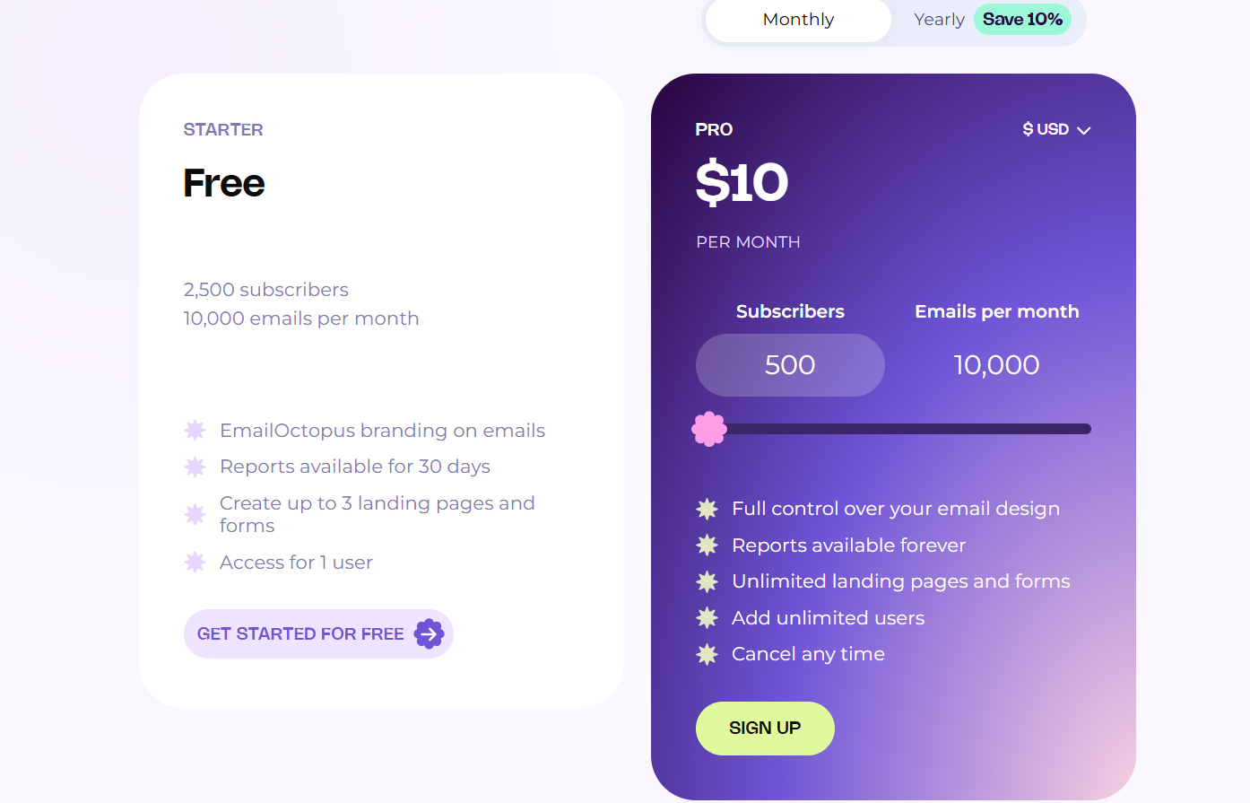Click the starburst icon beside Reports available for 30 days
The height and width of the screenshot is (803, 1250).
(195, 467)
